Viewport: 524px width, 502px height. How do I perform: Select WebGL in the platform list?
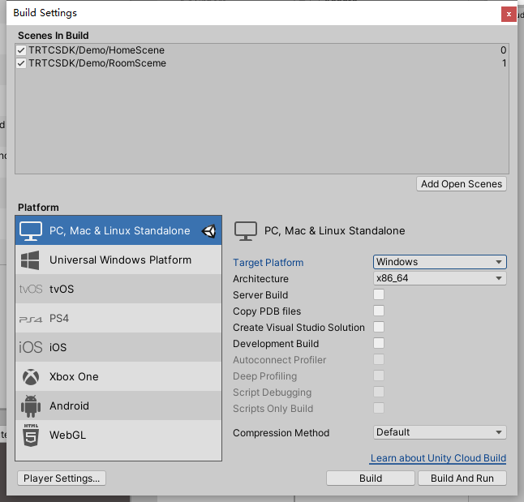pos(118,435)
